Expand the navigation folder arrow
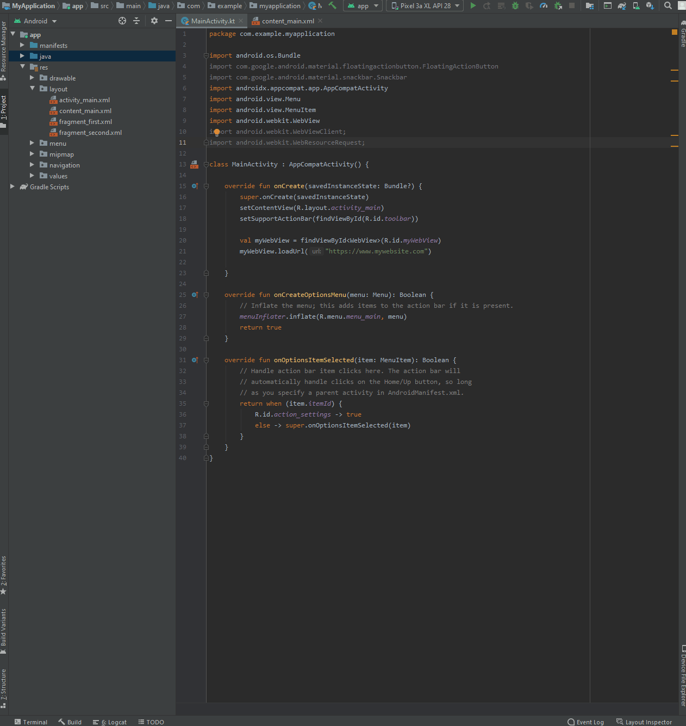The width and height of the screenshot is (686, 726). pos(32,165)
